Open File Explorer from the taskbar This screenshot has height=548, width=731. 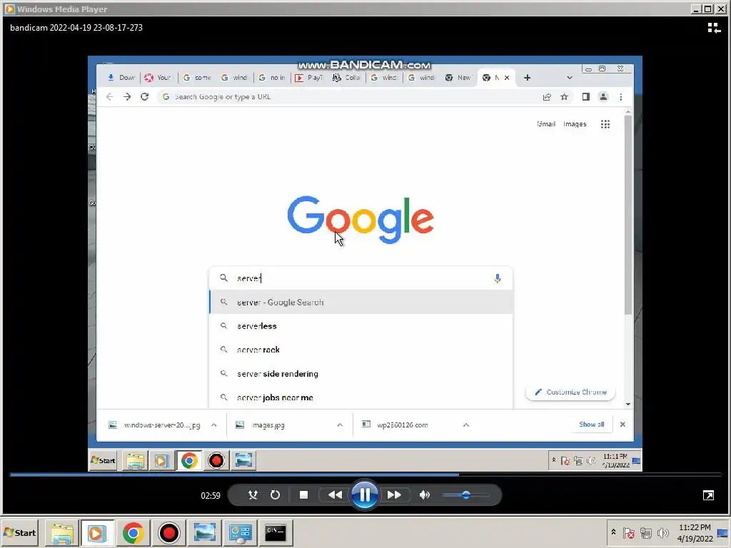tap(62, 532)
